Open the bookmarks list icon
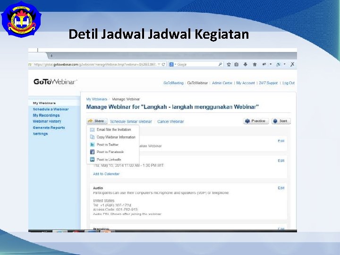 tap(237, 64)
